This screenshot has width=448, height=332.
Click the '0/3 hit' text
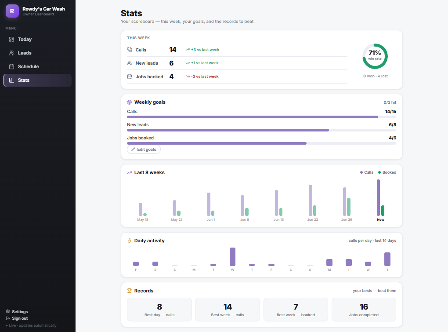390,102
